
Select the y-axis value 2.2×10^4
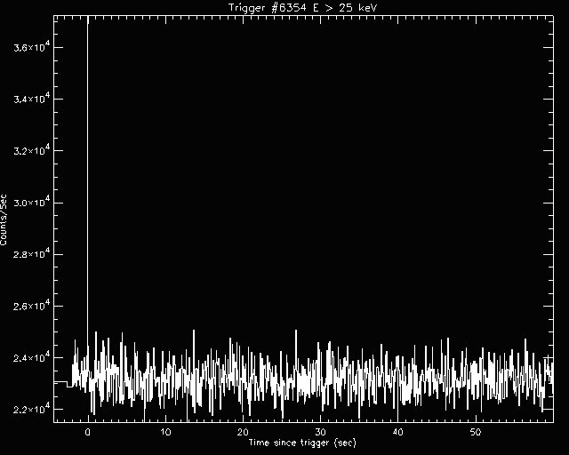click(x=32, y=410)
